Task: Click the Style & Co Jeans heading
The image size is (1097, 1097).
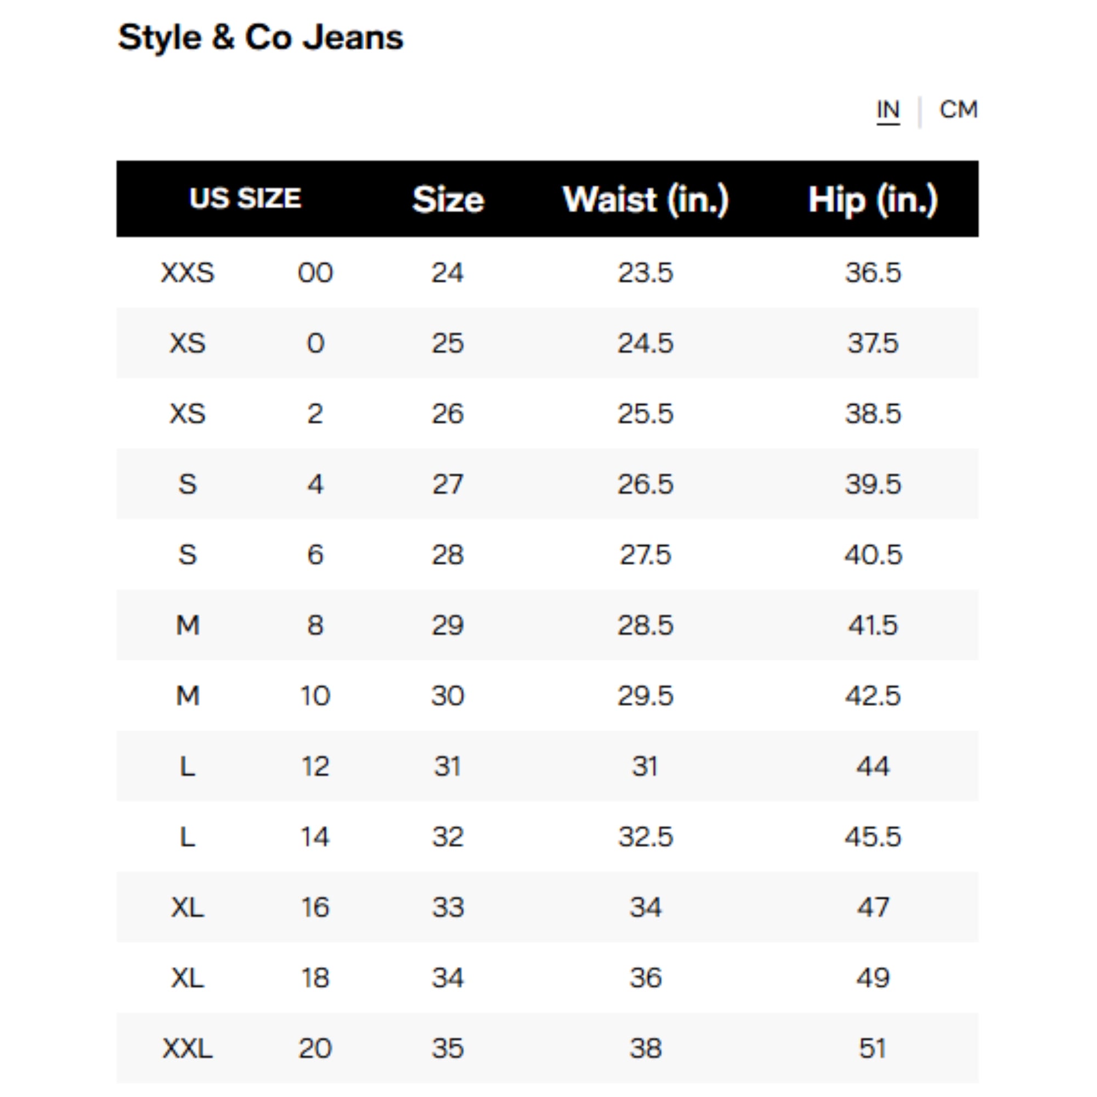Action: (x=261, y=37)
